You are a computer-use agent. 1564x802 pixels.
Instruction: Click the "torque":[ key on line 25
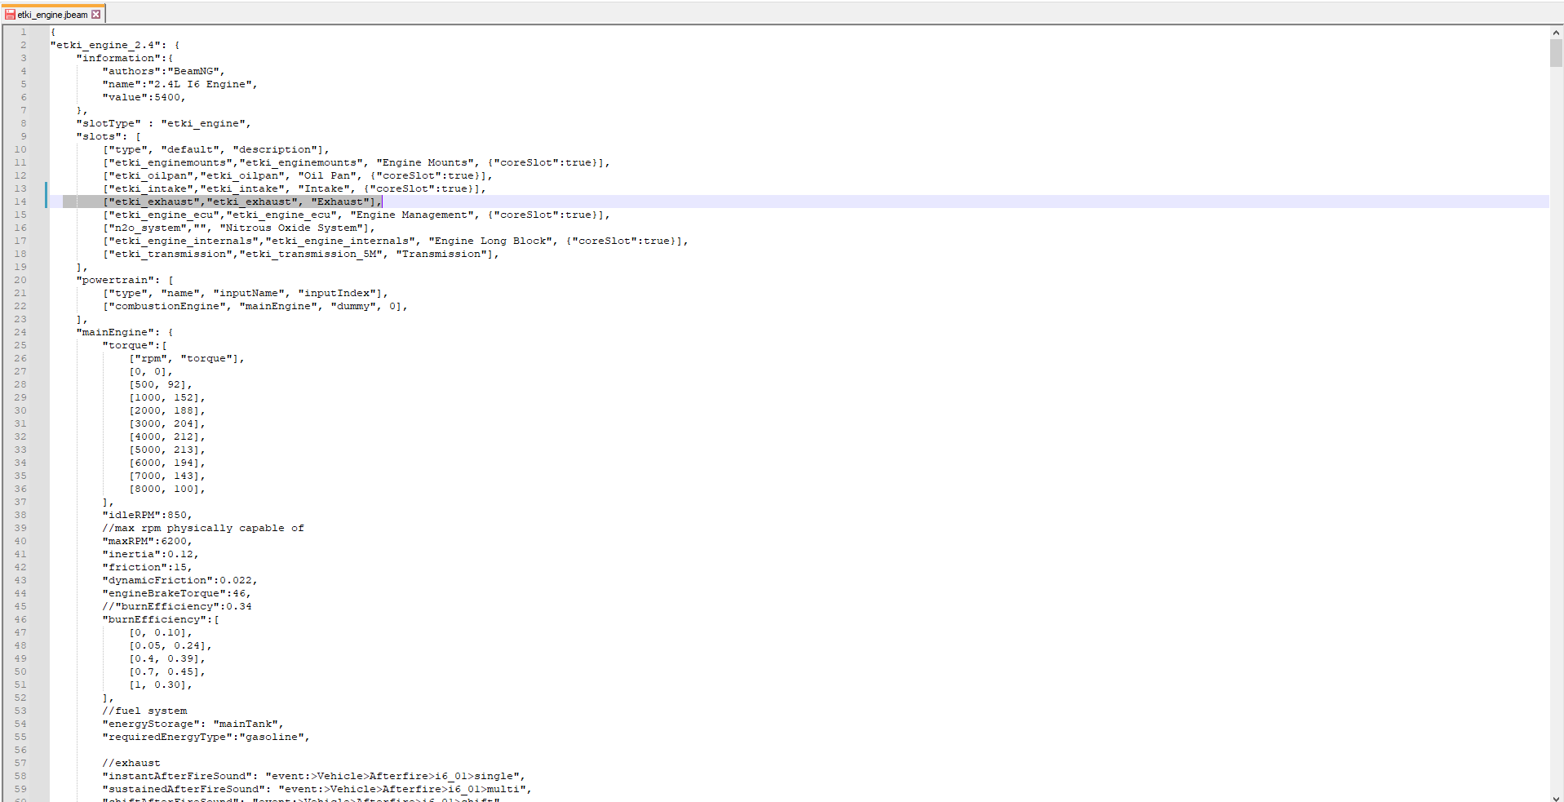pos(135,345)
